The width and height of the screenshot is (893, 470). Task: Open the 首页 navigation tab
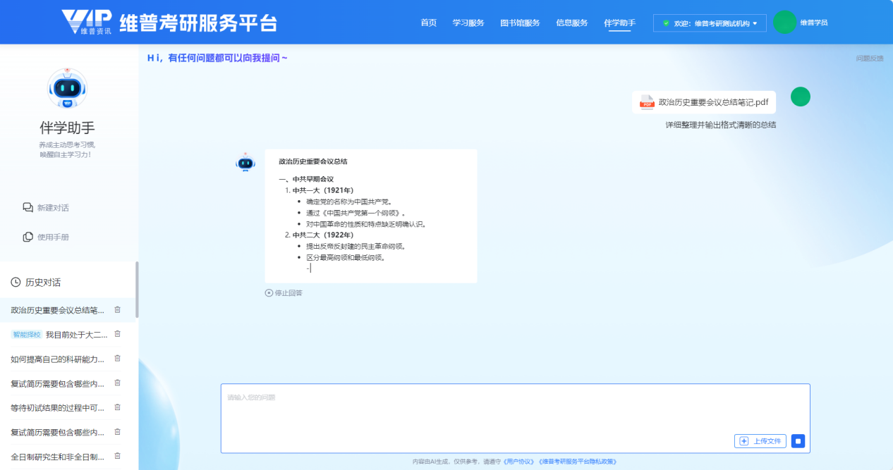tap(428, 23)
